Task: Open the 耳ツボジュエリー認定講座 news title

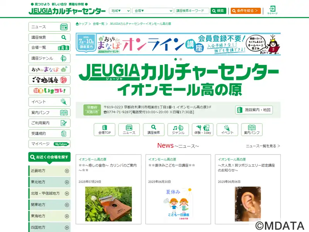Action: [x=246, y=168]
